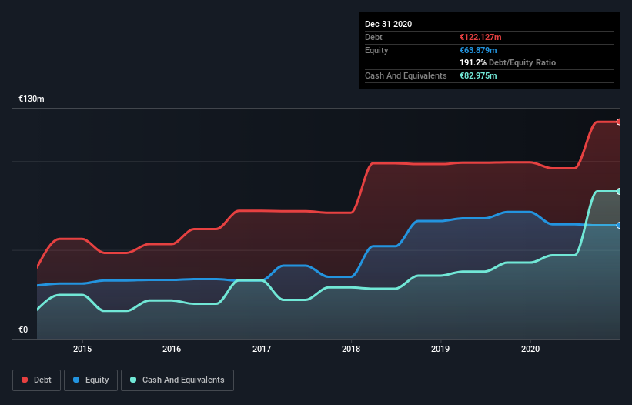The width and height of the screenshot is (632, 405).
Task: Click the red Debt endpoint marker
Action: 619,122
